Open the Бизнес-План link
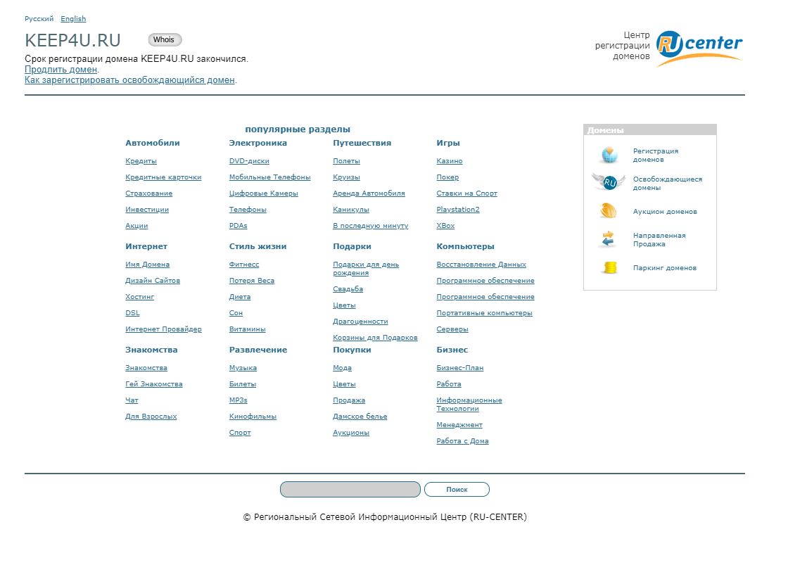The height and width of the screenshot is (584, 788). [460, 368]
